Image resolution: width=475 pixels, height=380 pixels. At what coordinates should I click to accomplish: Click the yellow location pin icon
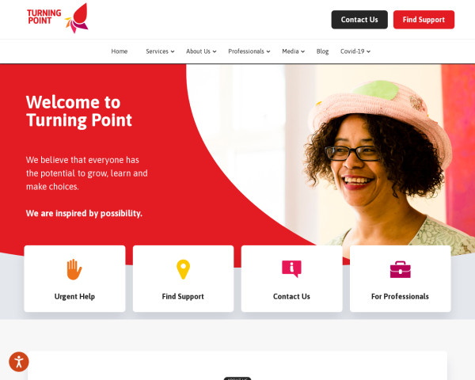point(183,269)
